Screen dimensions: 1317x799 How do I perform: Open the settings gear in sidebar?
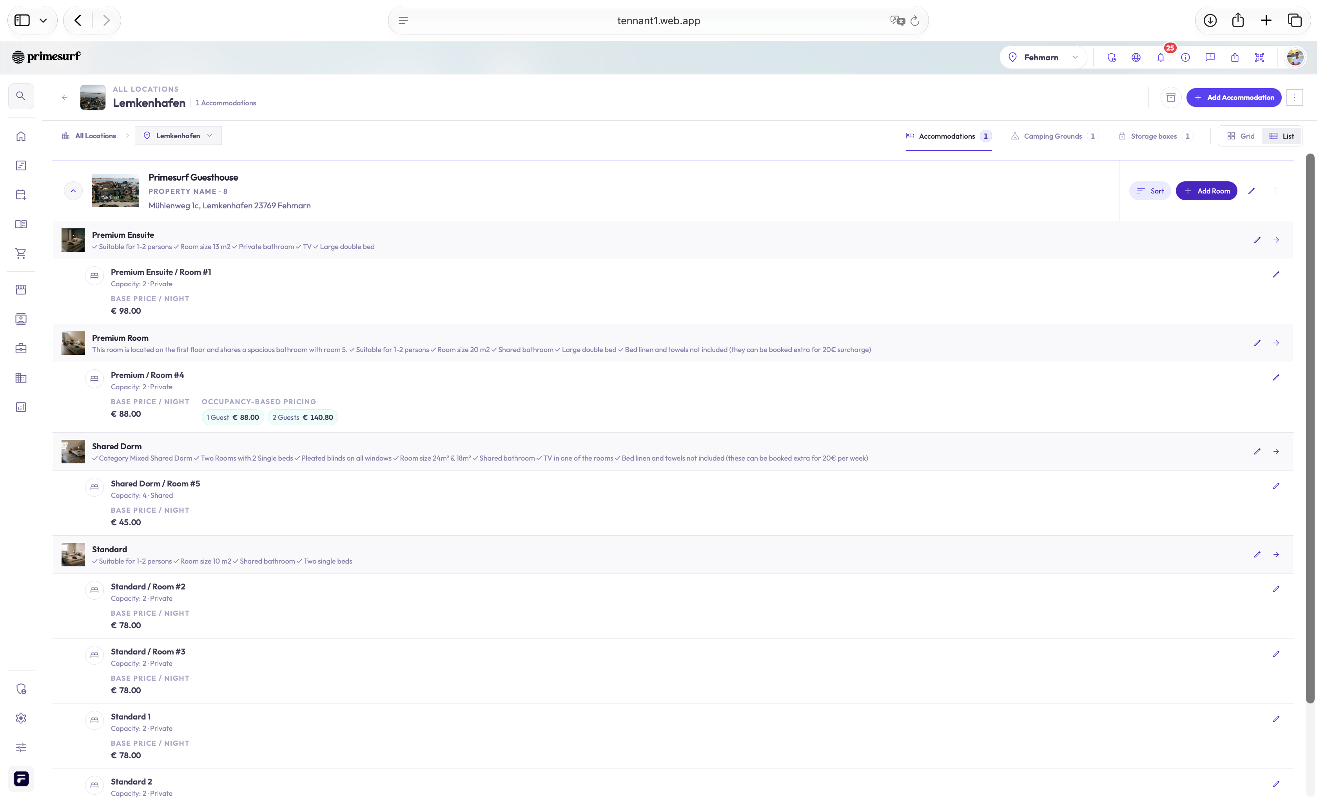click(21, 718)
